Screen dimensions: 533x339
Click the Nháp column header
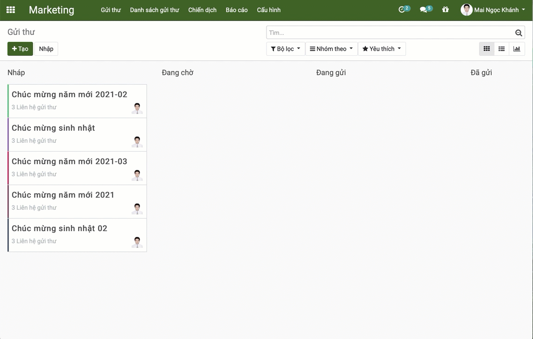pos(16,73)
